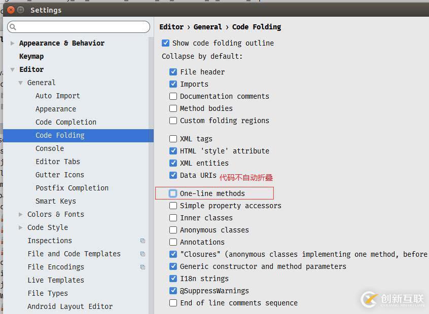
Task: Open File Encodings settings
Action: (56, 267)
